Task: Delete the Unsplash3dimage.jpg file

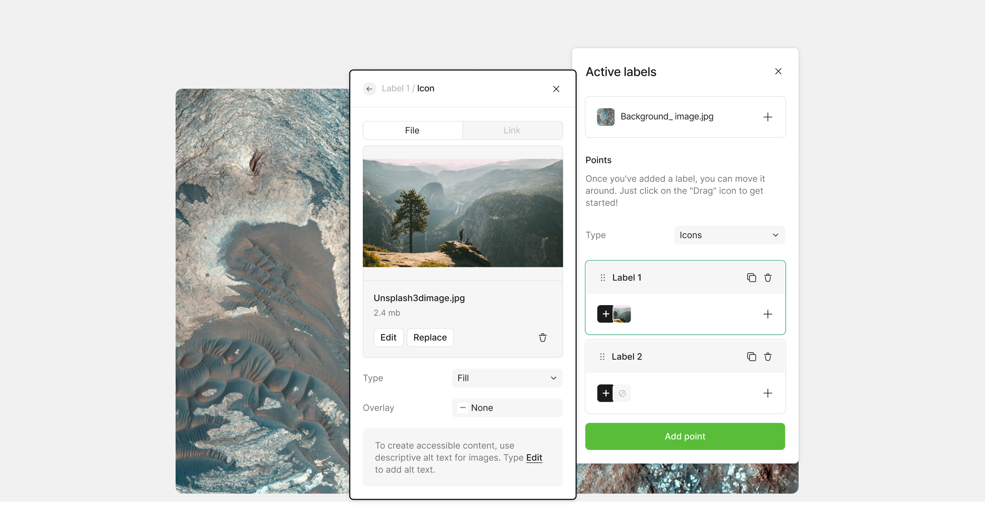Action: click(x=542, y=338)
